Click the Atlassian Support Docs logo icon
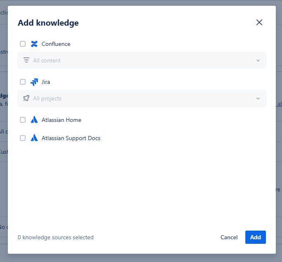Viewport: 282px width, 262px height. point(34,138)
